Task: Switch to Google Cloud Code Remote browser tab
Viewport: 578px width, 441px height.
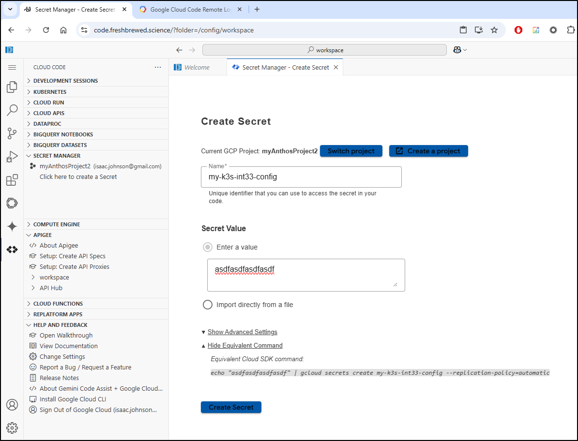Action: 190,10
